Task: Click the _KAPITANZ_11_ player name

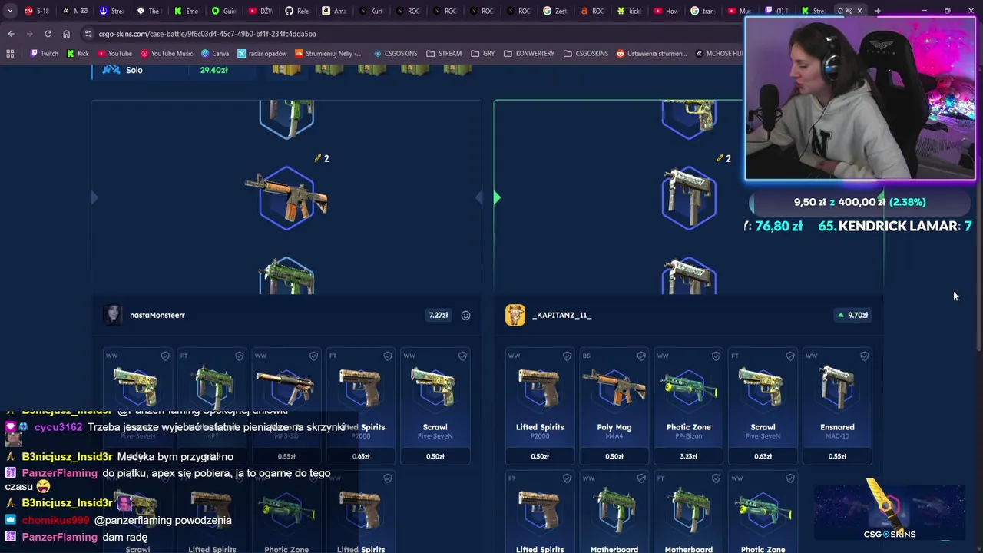Action: tap(562, 315)
